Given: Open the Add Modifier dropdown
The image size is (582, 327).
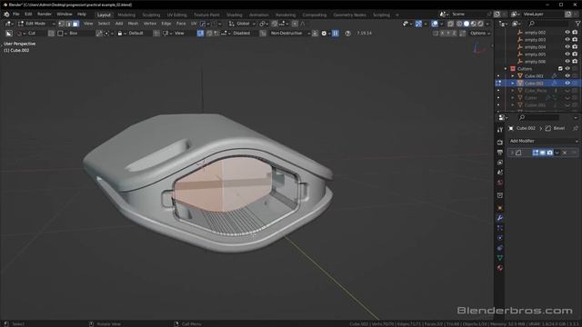Looking at the screenshot, I should (544, 142).
